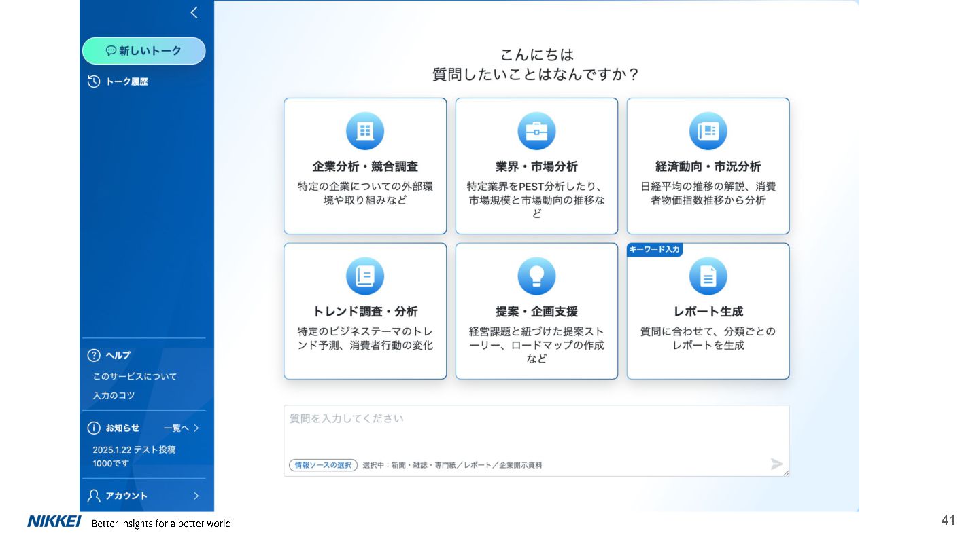Open the ヘルプ section heading

pyautogui.click(x=118, y=355)
